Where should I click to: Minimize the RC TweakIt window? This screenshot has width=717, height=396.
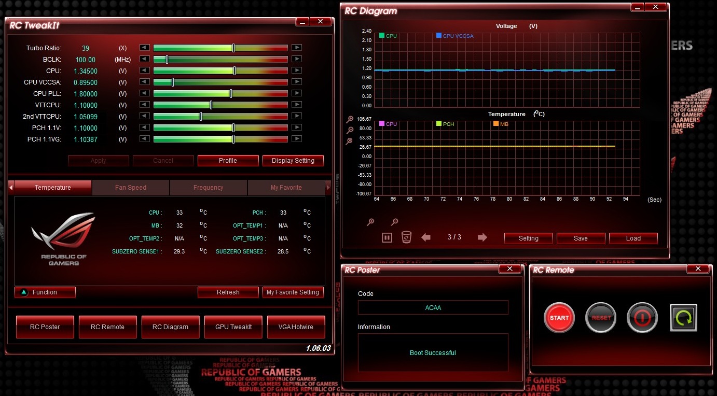coord(302,22)
